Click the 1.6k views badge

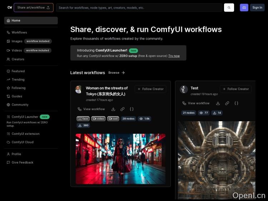144,119
